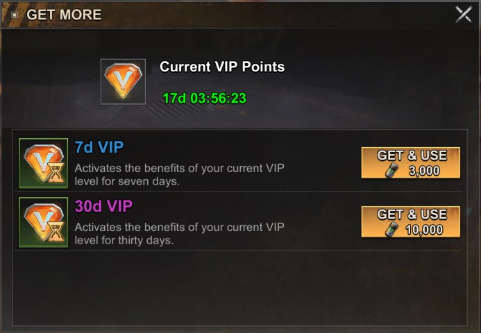Viewport: 481px width, 333px height.
Task: Click the canister currency icon beside 10,000
Action: pyautogui.click(x=391, y=230)
